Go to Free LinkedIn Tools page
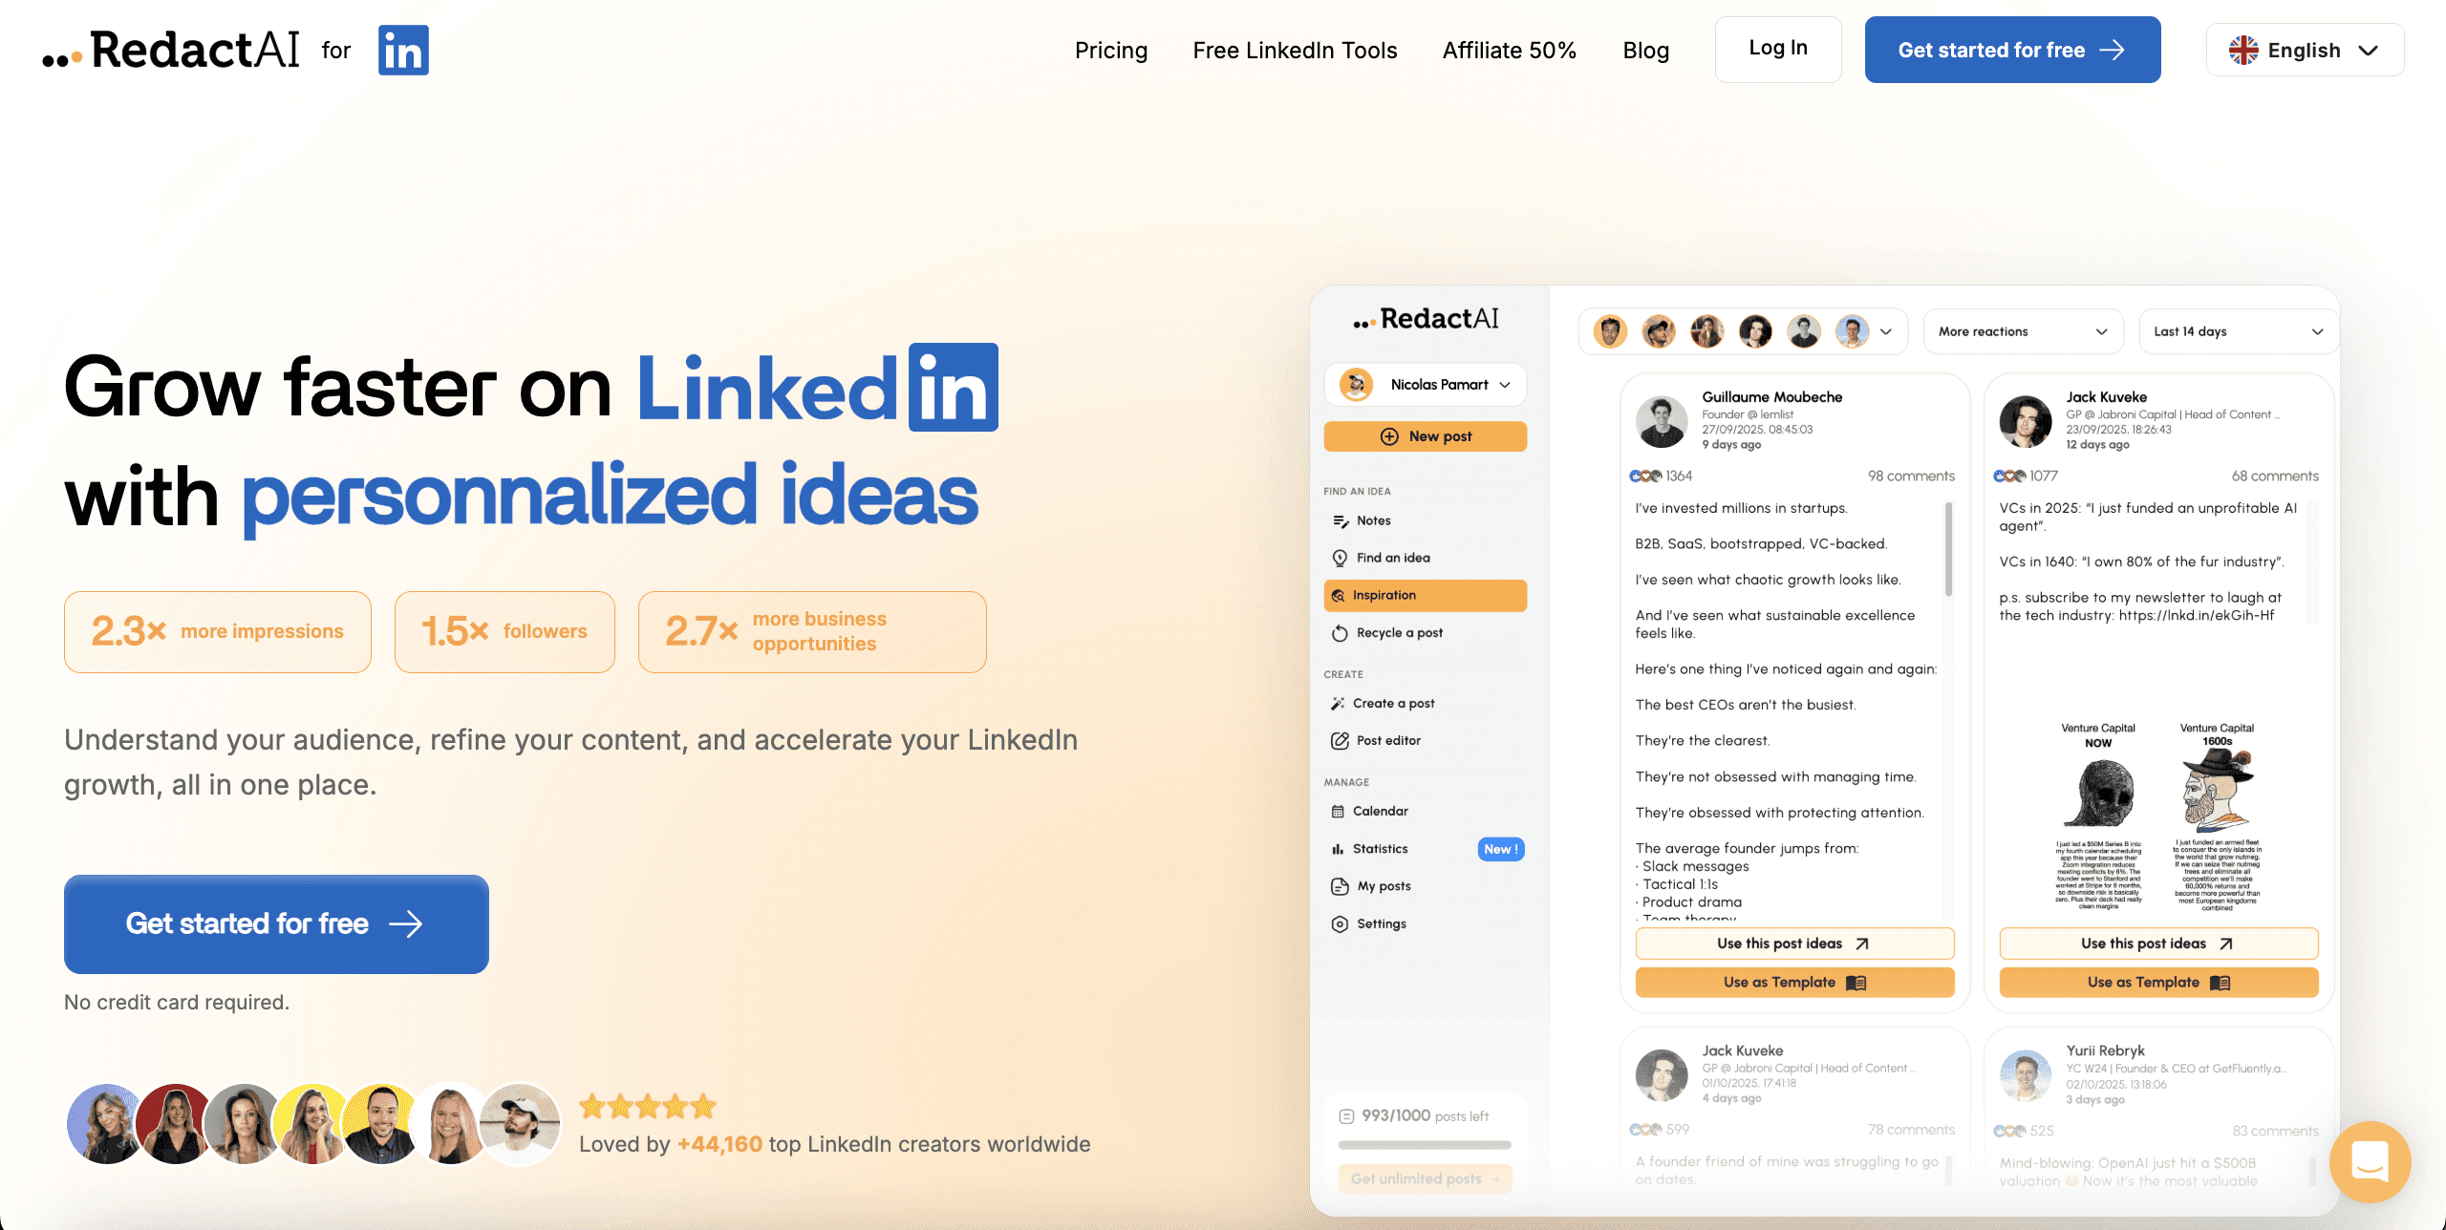This screenshot has width=2446, height=1230. (x=1295, y=50)
